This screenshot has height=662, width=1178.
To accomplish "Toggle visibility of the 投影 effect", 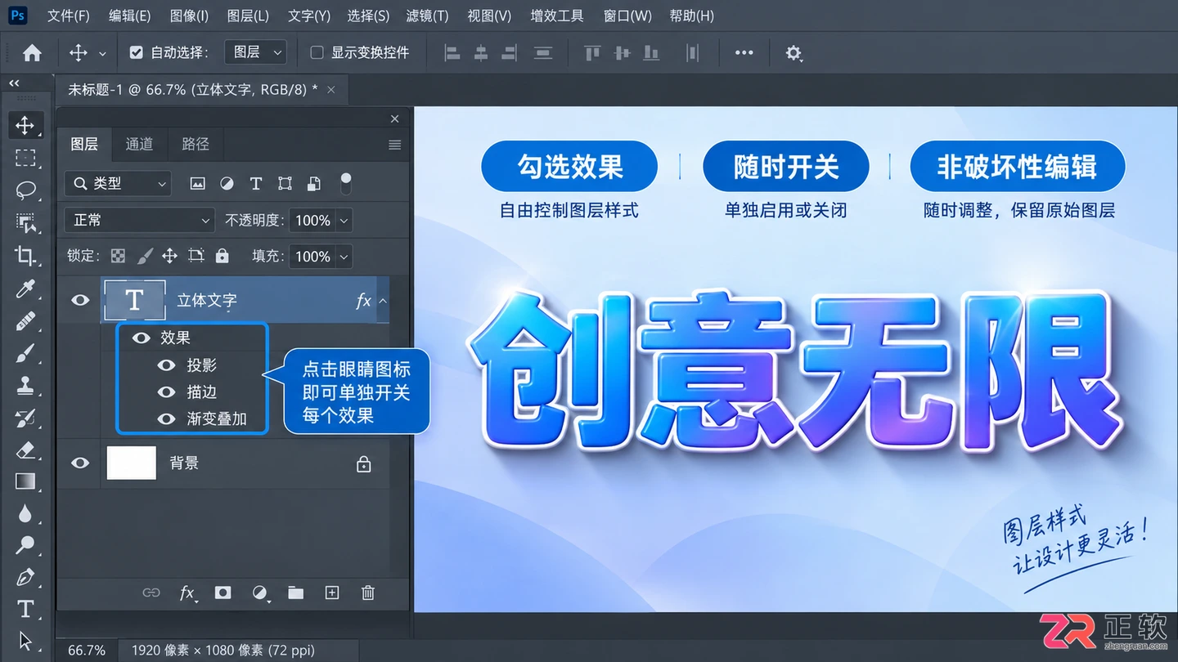I will (167, 365).
